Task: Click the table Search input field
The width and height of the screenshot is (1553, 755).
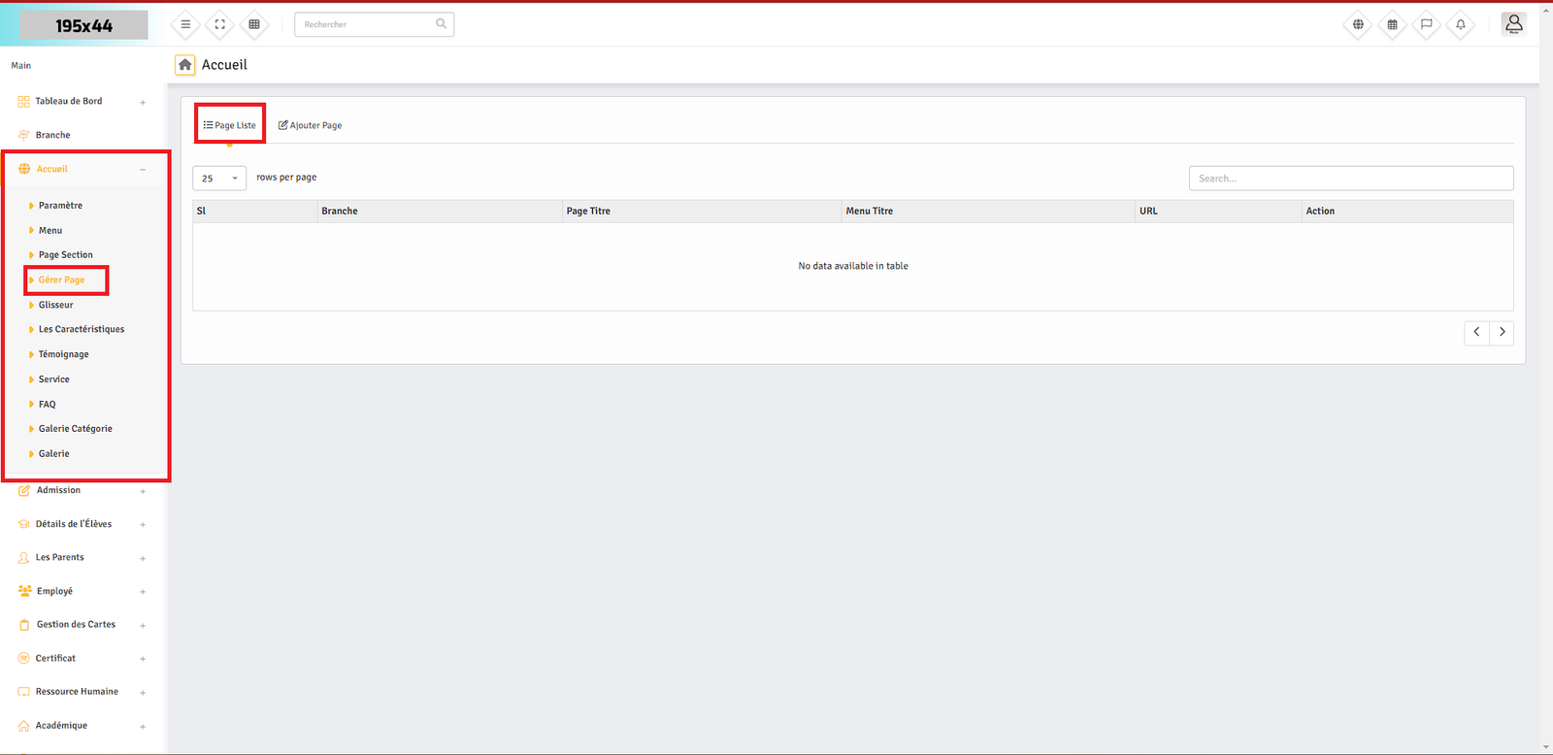Action: 1350,179
